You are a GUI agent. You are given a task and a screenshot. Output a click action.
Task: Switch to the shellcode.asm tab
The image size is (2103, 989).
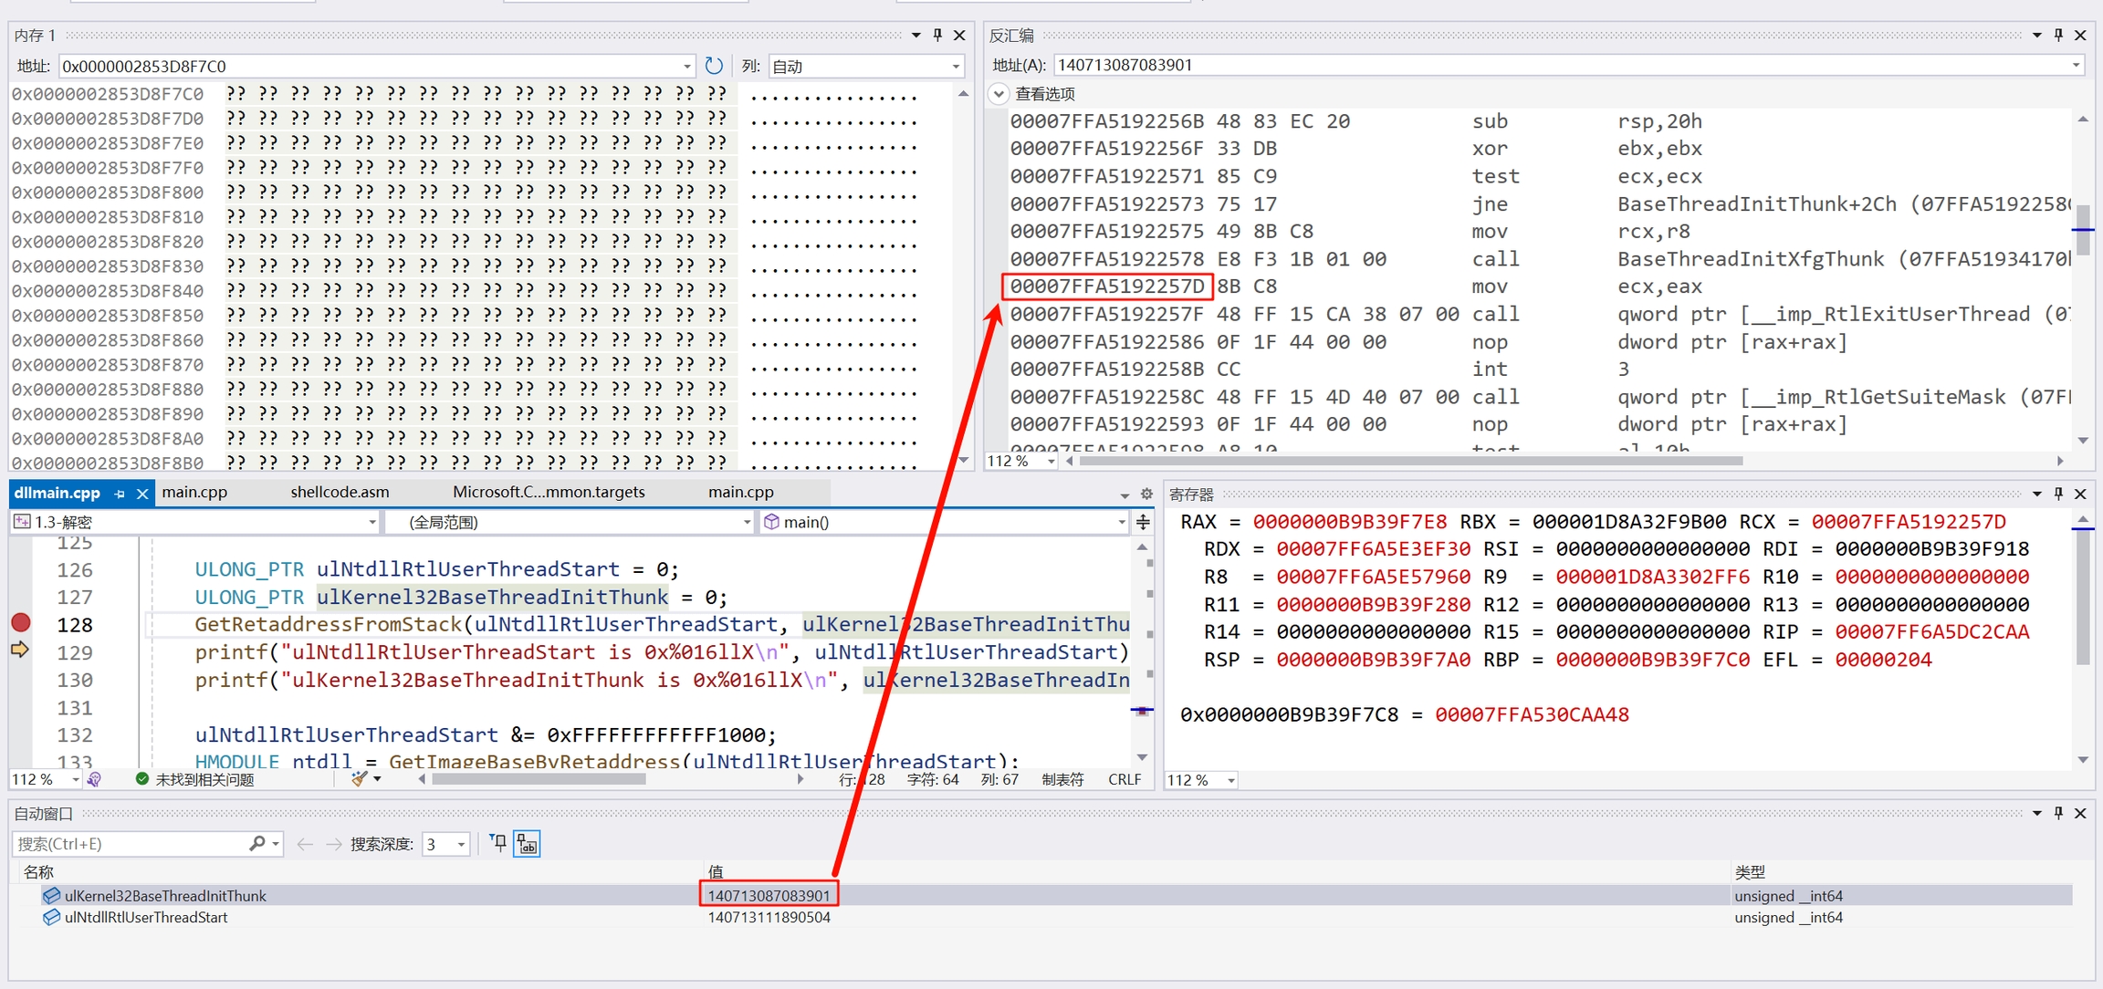[x=340, y=492]
